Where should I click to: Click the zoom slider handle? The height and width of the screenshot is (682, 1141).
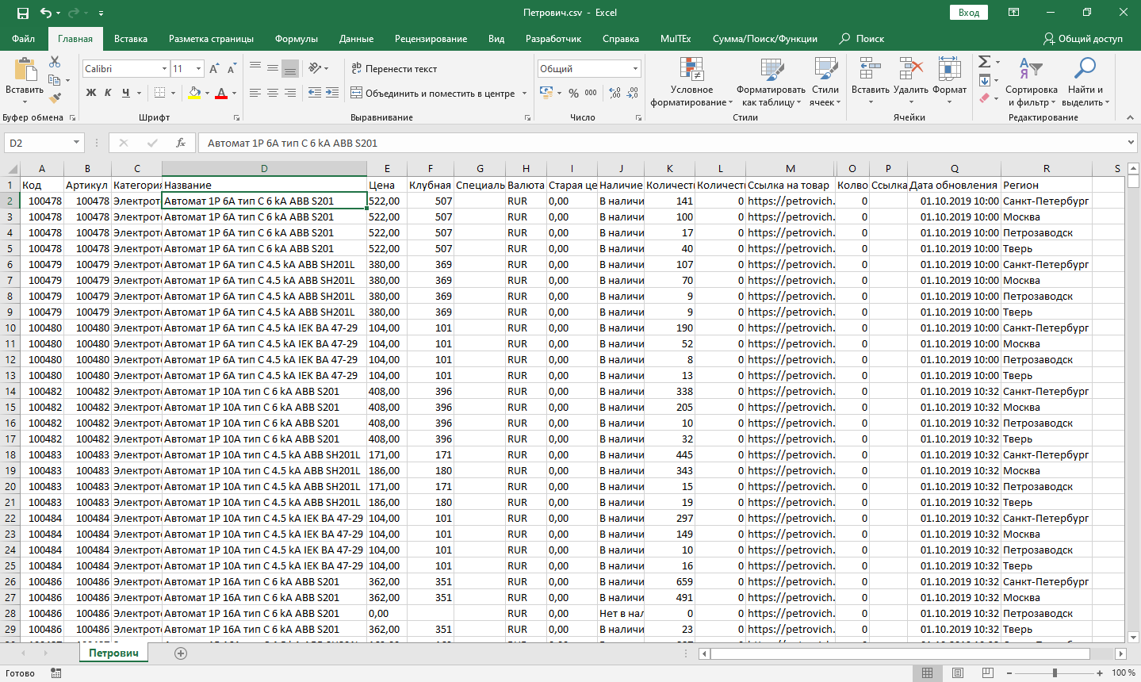pyautogui.click(x=1055, y=672)
